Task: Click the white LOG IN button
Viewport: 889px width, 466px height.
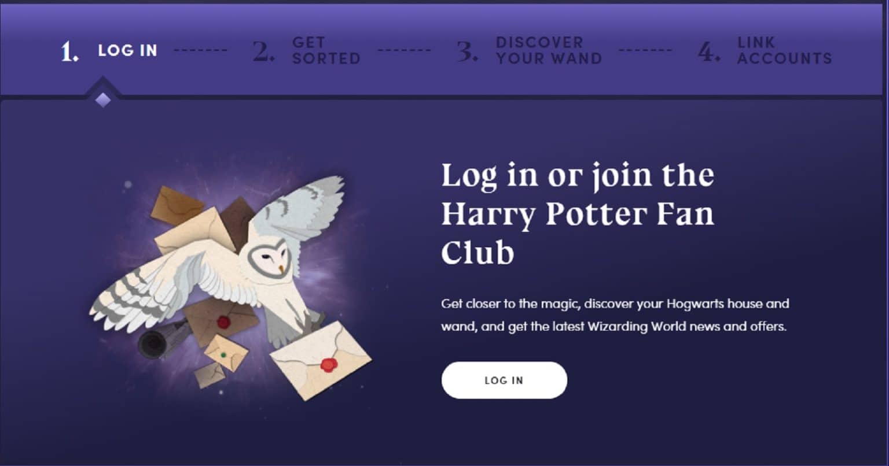Action: click(x=504, y=380)
